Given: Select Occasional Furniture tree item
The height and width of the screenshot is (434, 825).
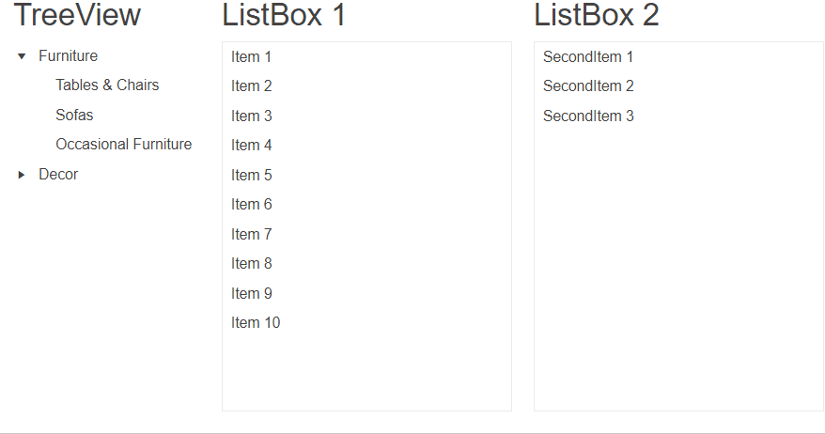Looking at the screenshot, I should [123, 145].
